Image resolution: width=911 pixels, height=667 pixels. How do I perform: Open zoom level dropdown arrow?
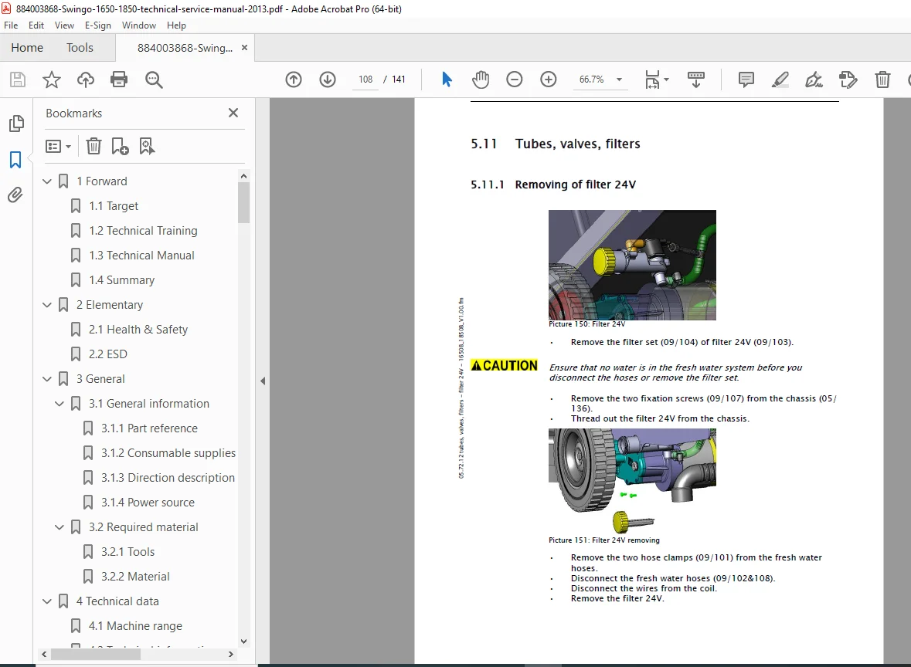click(620, 80)
